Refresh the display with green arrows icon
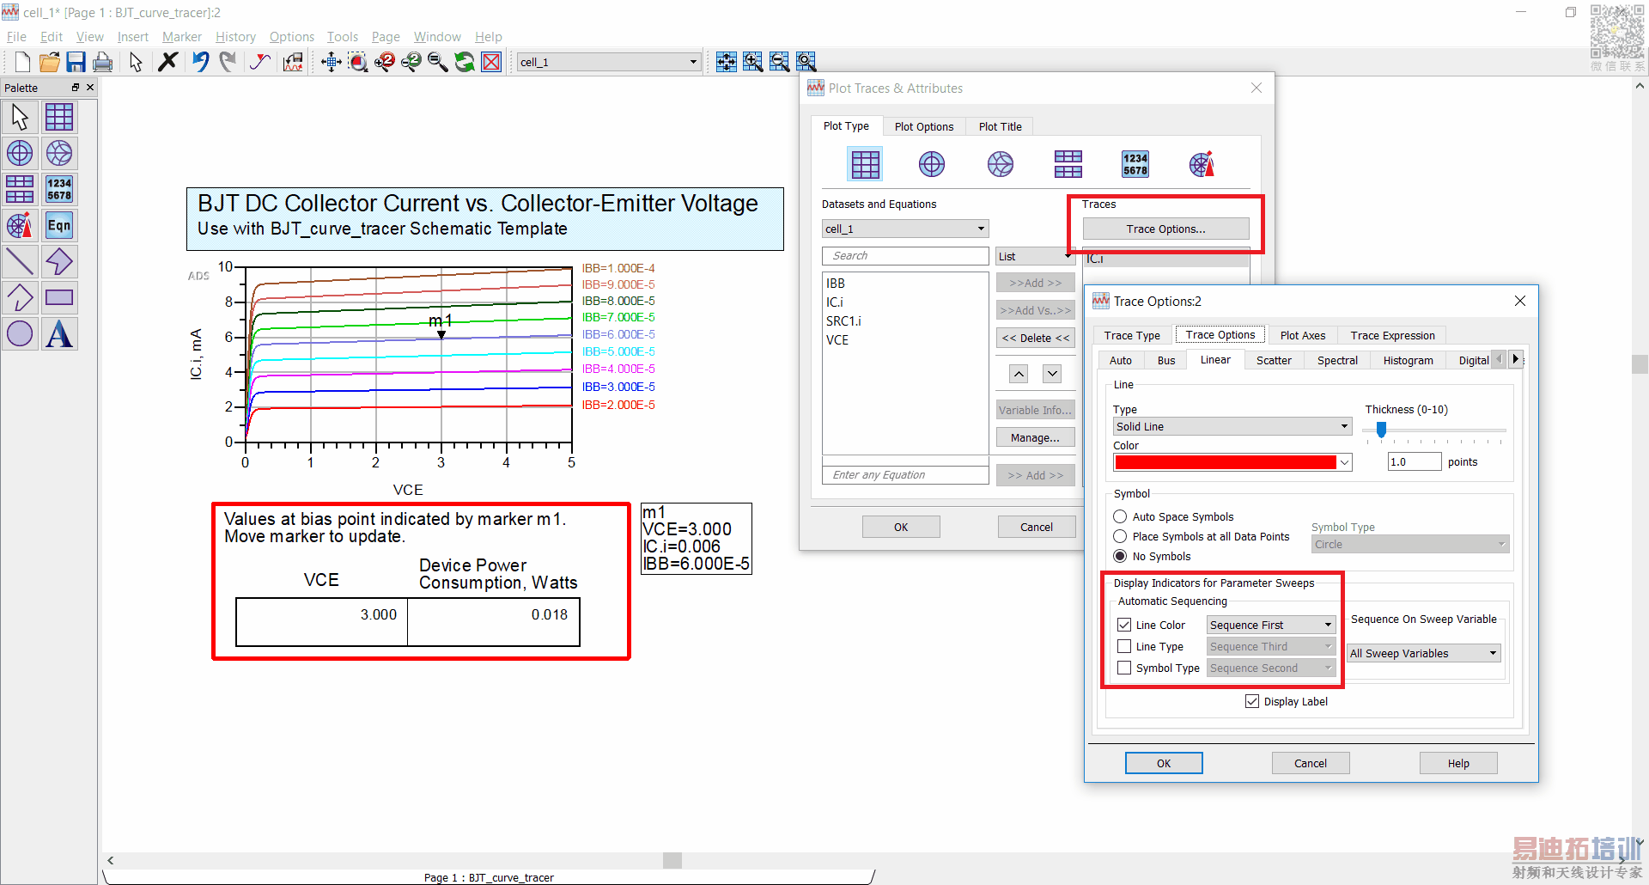Screen dimensions: 1649x885 (465, 62)
